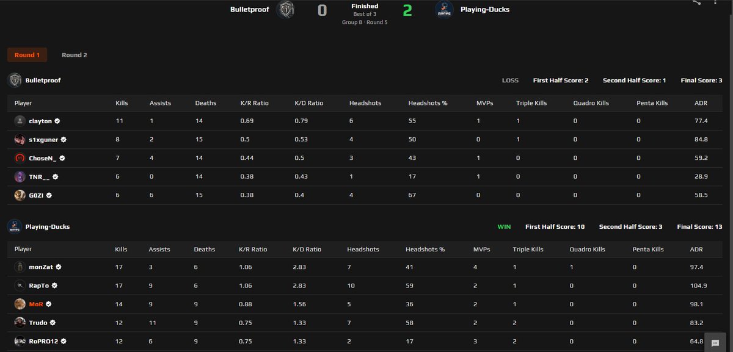
Task: Open the highlighted MoR player profile link
Action: (x=35, y=304)
